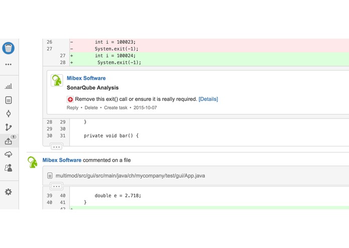Click Create task on the comment

(x=115, y=107)
